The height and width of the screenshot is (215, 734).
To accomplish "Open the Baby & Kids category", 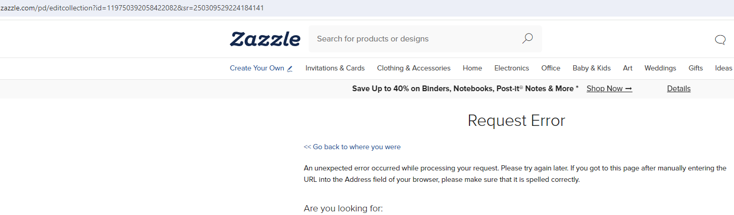I will coord(592,68).
